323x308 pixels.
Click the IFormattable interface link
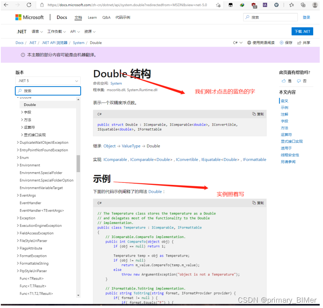tap(254, 160)
